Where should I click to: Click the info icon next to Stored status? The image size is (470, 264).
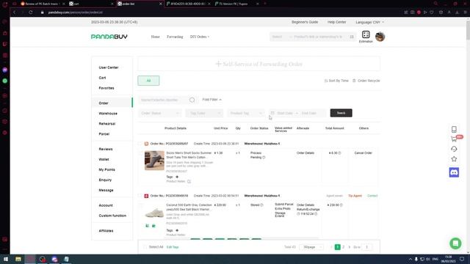point(261,205)
